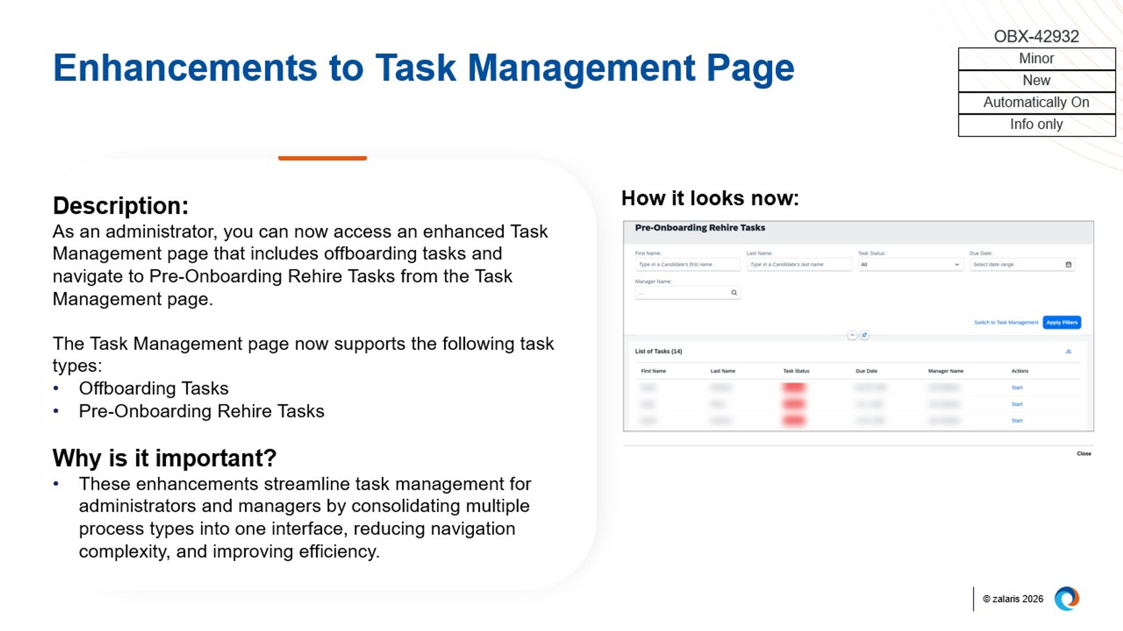
Task: Click the How it looks now: heading
Action: [x=710, y=198]
